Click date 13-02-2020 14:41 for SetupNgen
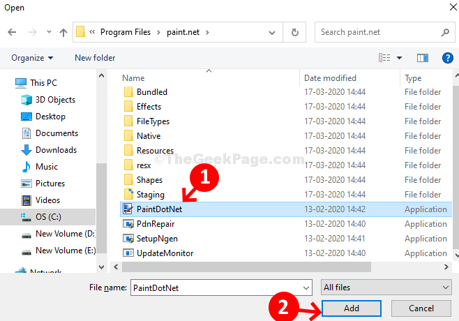 [335, 239]
